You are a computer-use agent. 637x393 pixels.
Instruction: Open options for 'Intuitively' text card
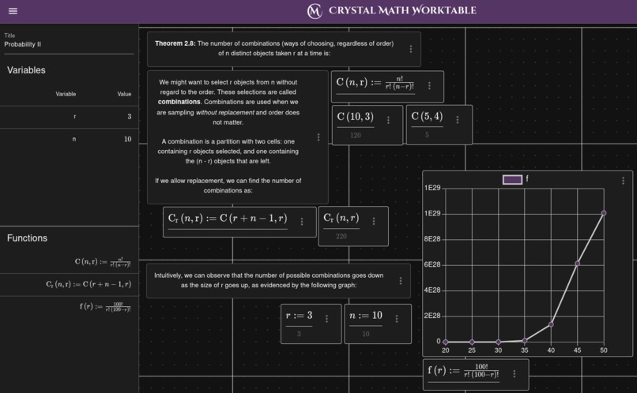[x=401, y=281]
